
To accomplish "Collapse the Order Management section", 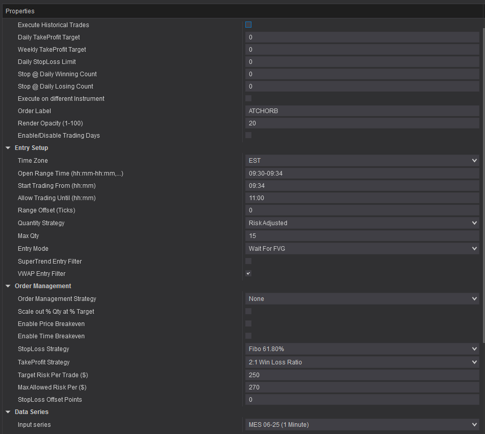I will 8,286.
